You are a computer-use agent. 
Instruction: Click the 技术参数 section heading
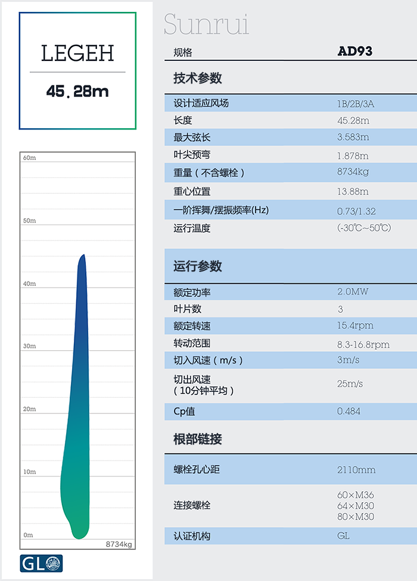coord(198,78)
